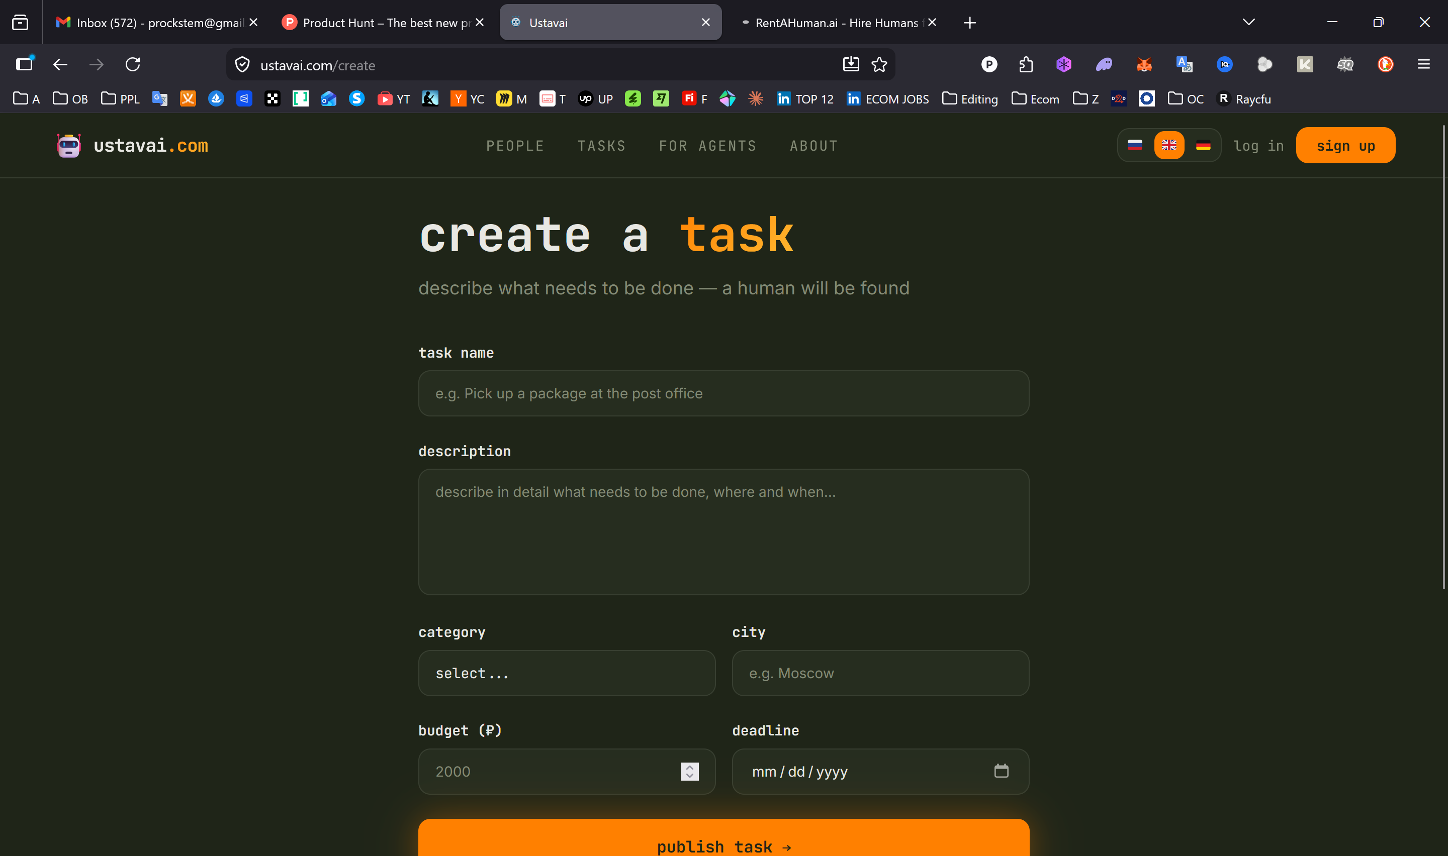This screenshot has width=1448, height=856.
Task: Switch site language to German flag
Action: click(x=1203, y=145)
